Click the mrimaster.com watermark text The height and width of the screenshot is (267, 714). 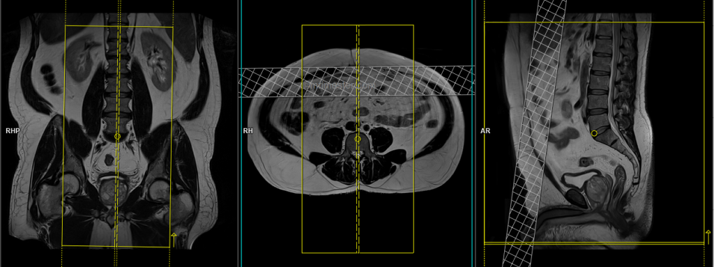[x=340, y=85]
